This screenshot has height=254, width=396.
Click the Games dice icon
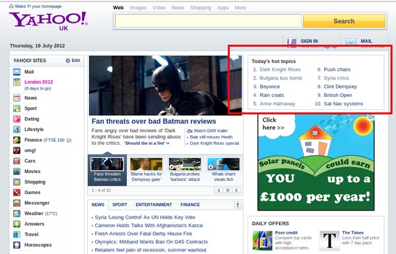click(17, 193)
